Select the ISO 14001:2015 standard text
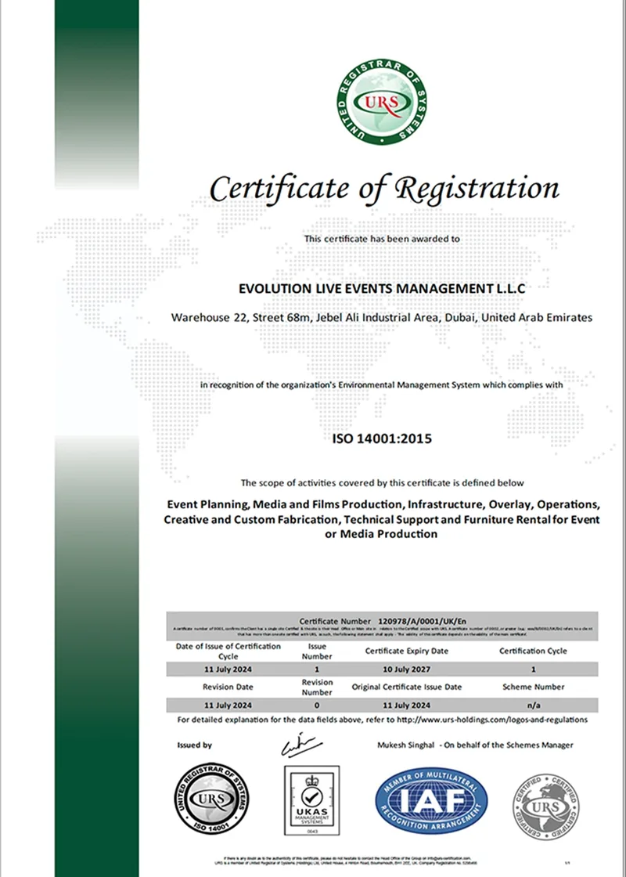626x877 pixels. [383, 439]
